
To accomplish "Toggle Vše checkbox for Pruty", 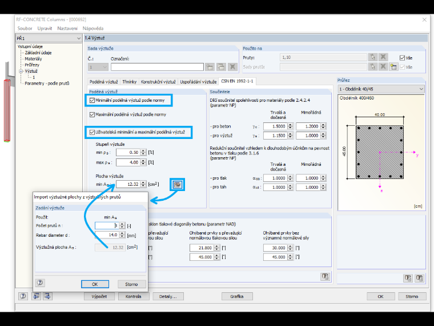I will [x=402, y=58].
